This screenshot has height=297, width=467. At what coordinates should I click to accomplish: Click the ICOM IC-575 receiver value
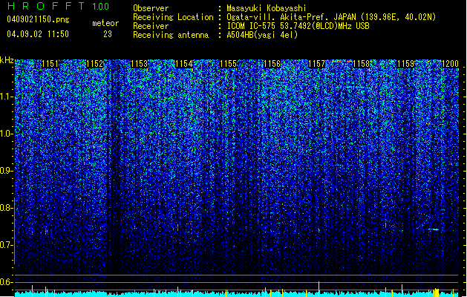(298, 26)
